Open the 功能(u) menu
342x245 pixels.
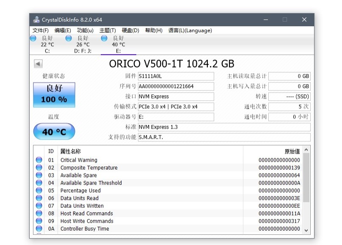click(85, 30)
